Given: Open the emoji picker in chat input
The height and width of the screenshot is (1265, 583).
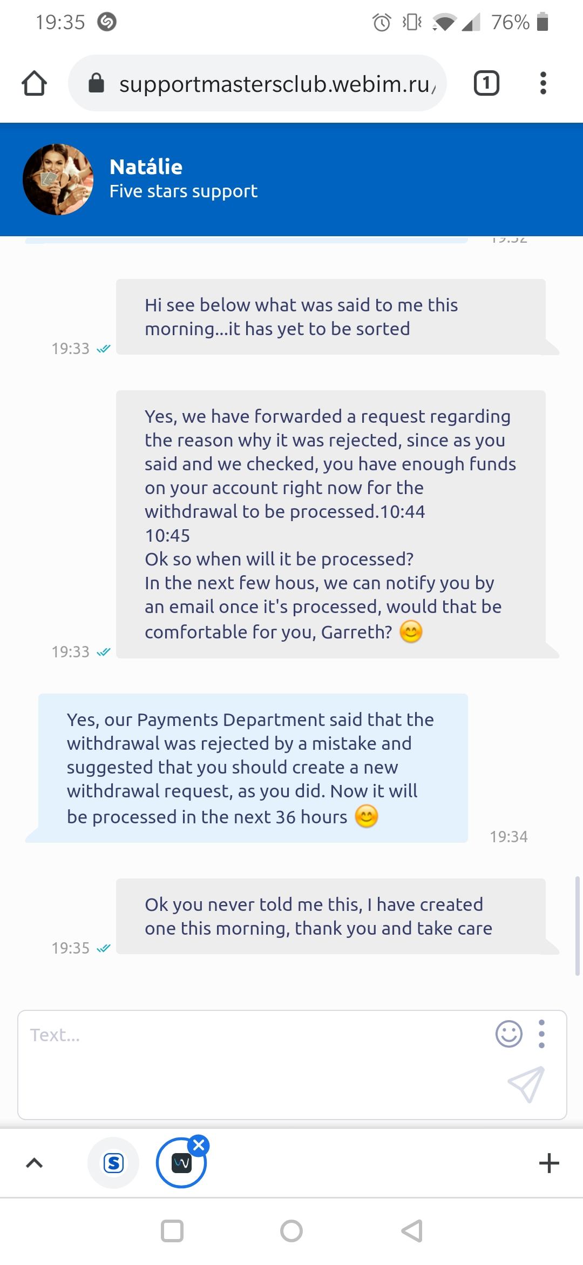Looking at the screenshot, I should tap(509, 1034).
